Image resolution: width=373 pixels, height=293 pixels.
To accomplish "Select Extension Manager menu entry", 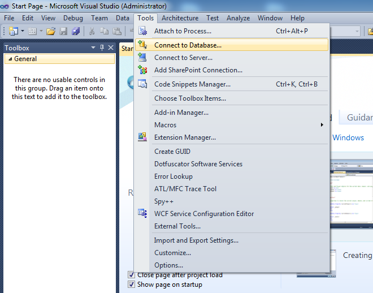I will (x=232, y=137).
